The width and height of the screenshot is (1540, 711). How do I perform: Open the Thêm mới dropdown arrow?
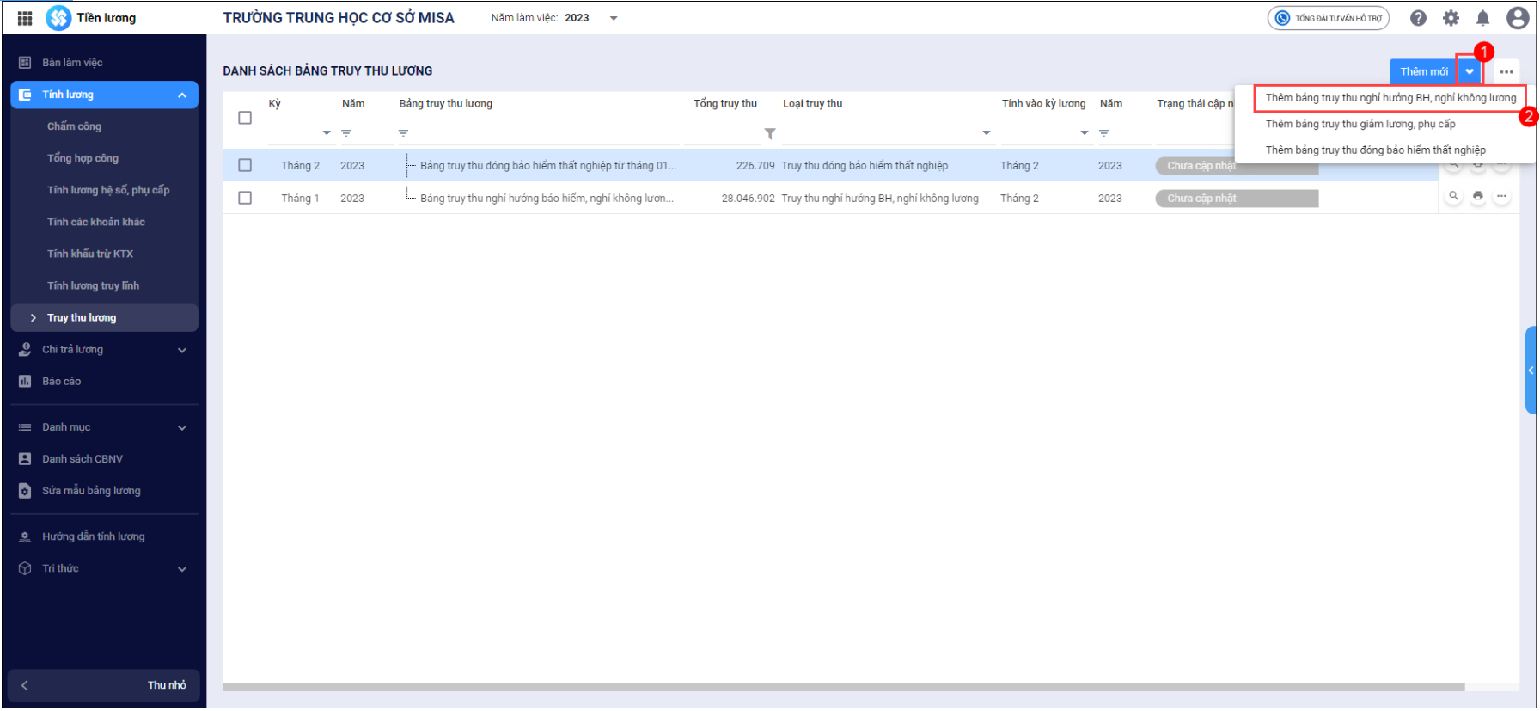[1470, 72]
